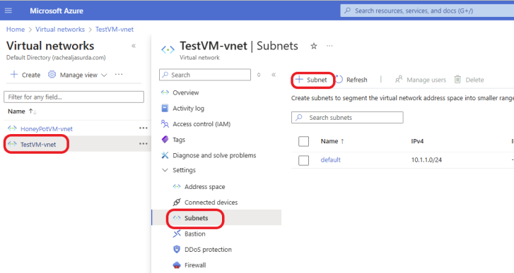The image size is (514, 273).
Task: Open ellipsis menu beside TestVM-vnet title
Action: coord(329,46)
